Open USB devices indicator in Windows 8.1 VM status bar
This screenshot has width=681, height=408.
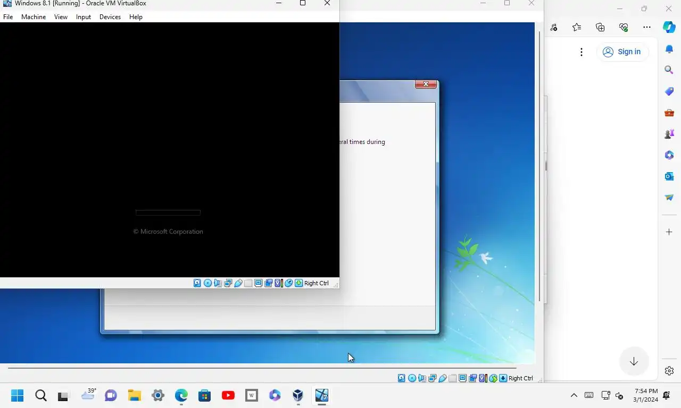pyautogui.click(x=238, y=283)
